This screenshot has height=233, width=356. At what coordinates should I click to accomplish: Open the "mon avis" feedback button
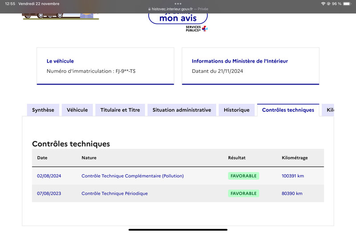pyautogui.click(x=178, y=19)
